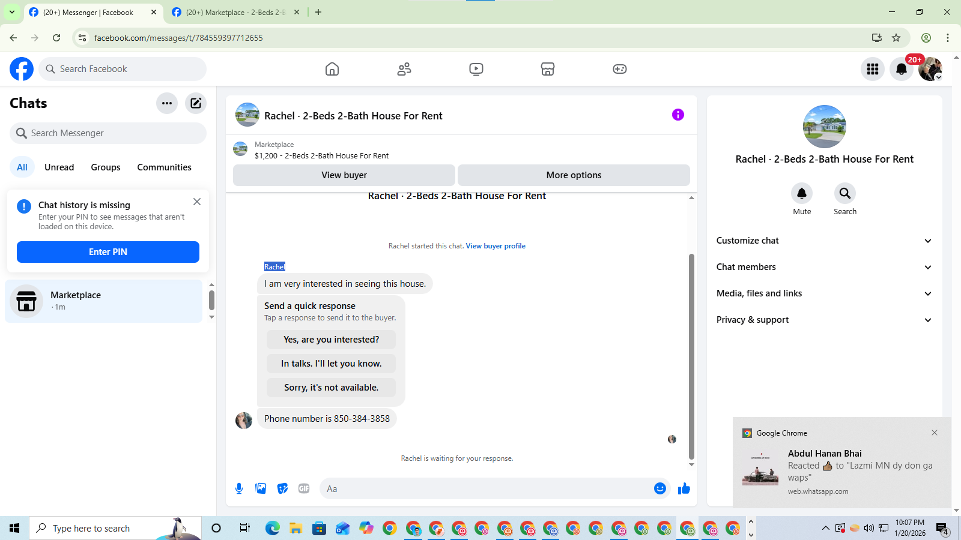Close the Google Chrome notification popup
The width and height of the screenshot is (961, 540).
tap(935, 433)
